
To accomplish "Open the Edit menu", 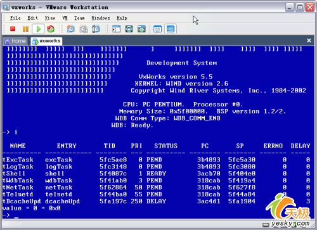I will coord(32,18).
